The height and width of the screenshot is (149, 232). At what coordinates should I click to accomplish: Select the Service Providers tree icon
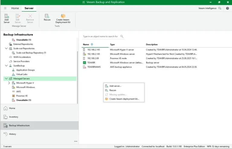11,61
